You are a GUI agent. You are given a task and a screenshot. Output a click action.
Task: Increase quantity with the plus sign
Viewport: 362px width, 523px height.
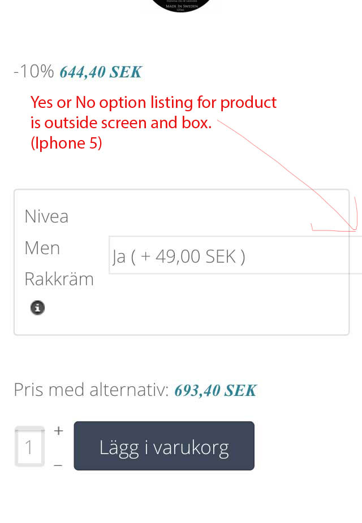point(58,430)
